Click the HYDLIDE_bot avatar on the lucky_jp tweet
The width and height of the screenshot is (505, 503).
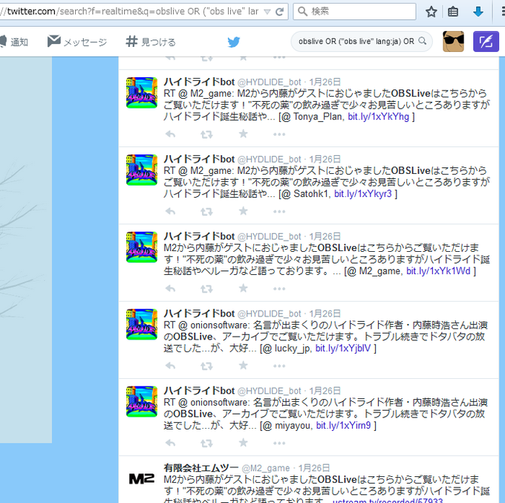point(142,325)
